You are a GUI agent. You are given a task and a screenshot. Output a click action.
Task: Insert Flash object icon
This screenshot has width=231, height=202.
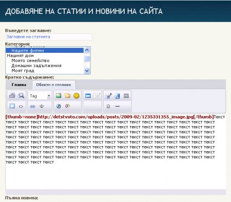(x=59, y=106)
